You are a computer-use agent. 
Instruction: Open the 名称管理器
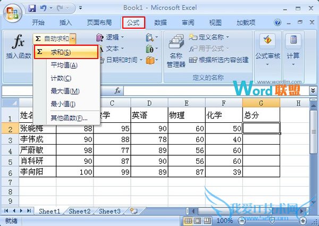[x=176, y=51]
